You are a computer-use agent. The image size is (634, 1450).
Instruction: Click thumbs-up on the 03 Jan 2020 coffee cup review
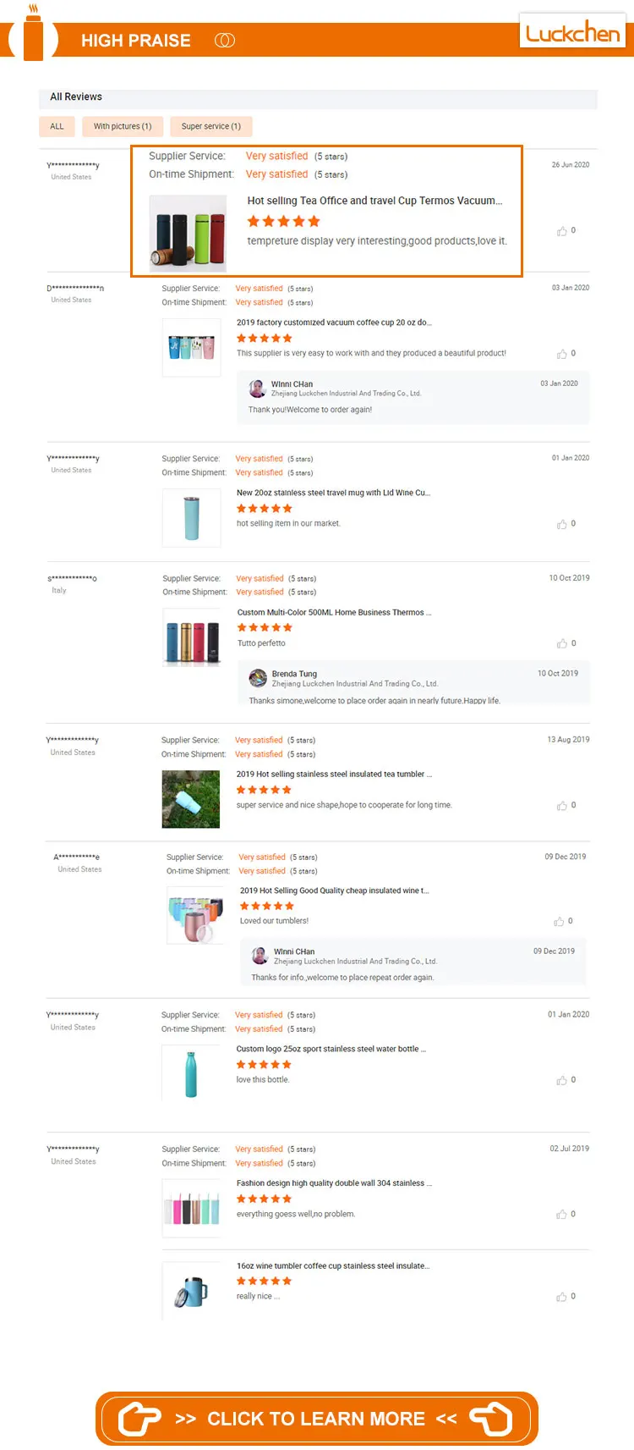[x=562, y=354]
